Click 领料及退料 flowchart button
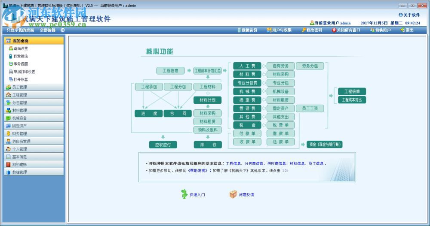Screen dimensions: 430x226 (207, 130)
